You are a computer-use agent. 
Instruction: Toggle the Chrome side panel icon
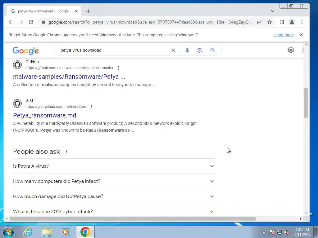pyautogui.click(x=282, y=22)
